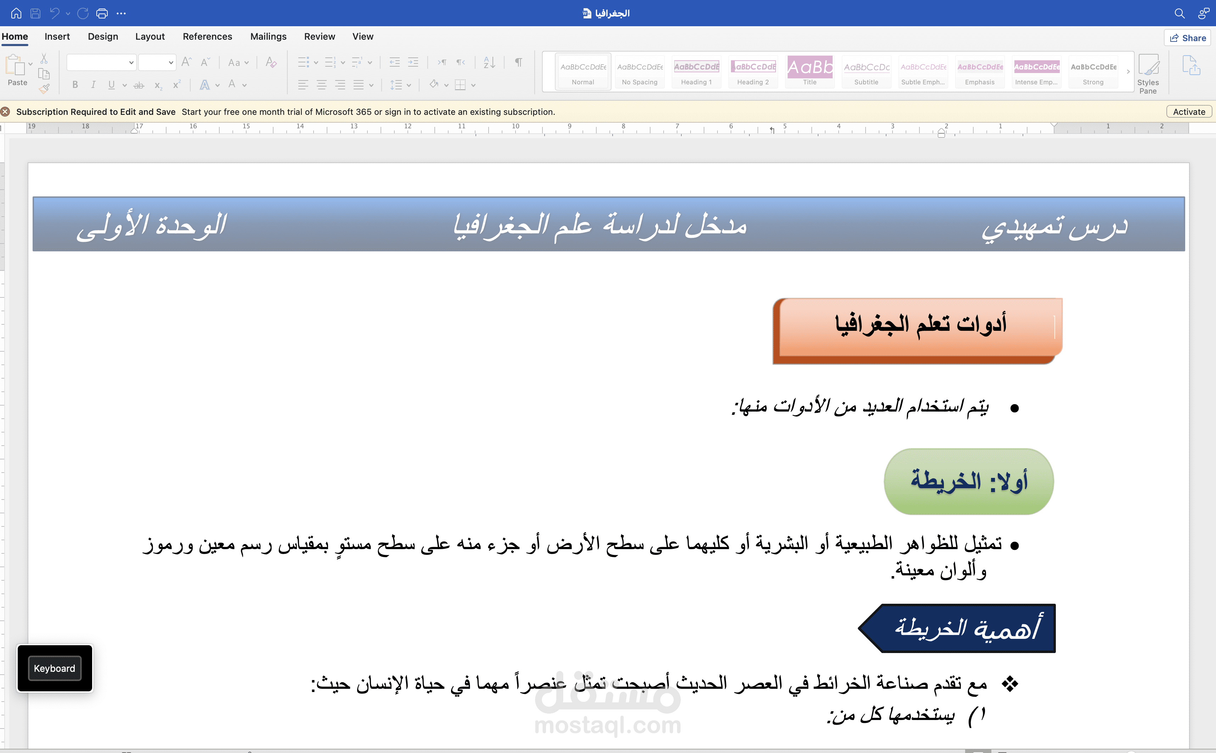Click the Activate subscription button
1216x753 pixels.
pyautogui.click(x=1189, y=112)
